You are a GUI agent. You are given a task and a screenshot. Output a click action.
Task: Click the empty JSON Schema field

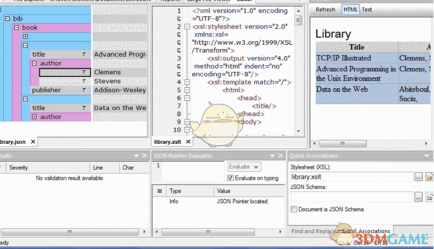pos(352,197)
